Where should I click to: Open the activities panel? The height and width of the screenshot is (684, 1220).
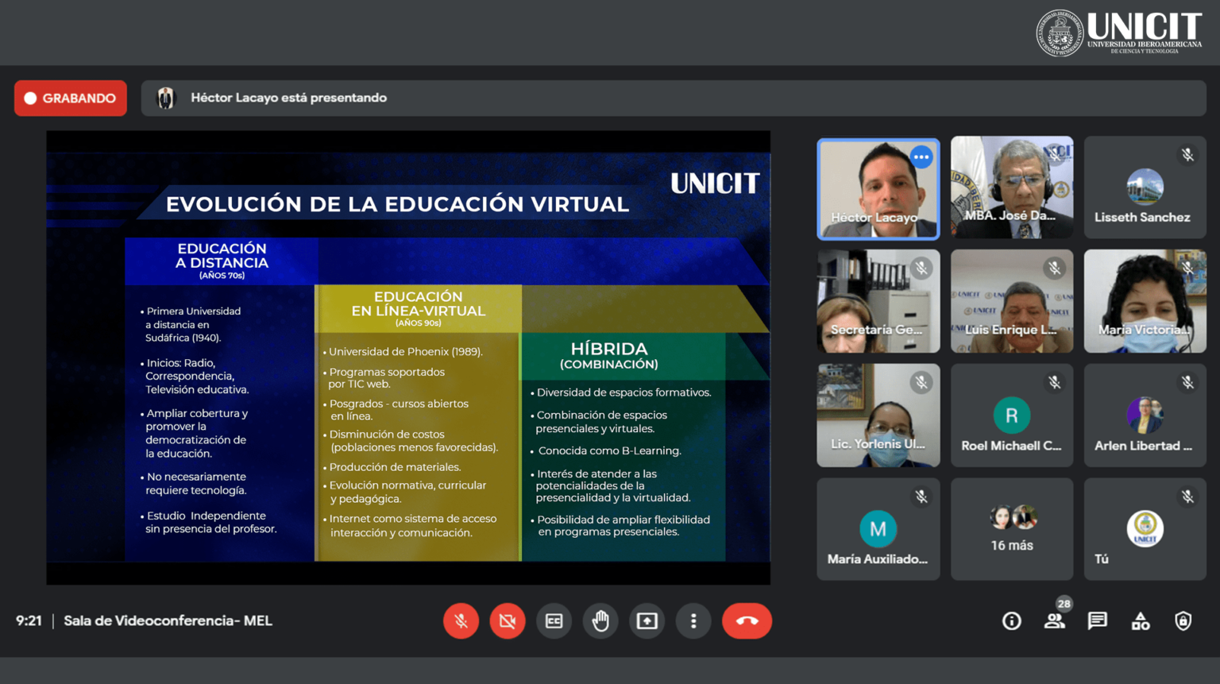[1141, 620]
